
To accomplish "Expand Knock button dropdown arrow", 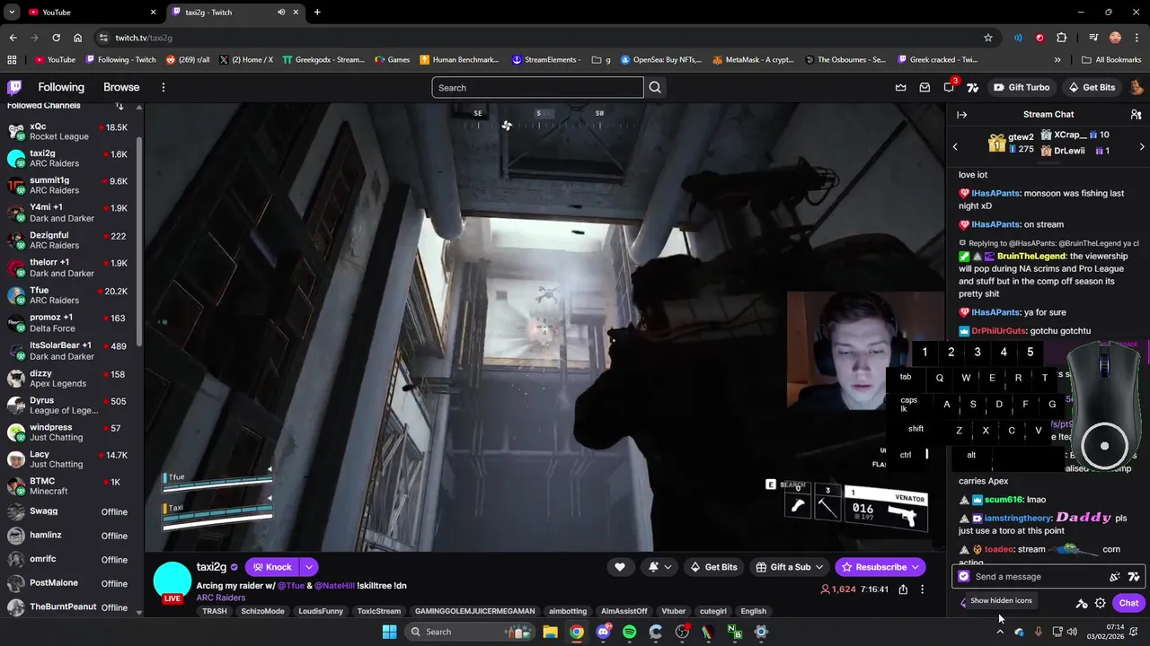I will pos(308,567).
